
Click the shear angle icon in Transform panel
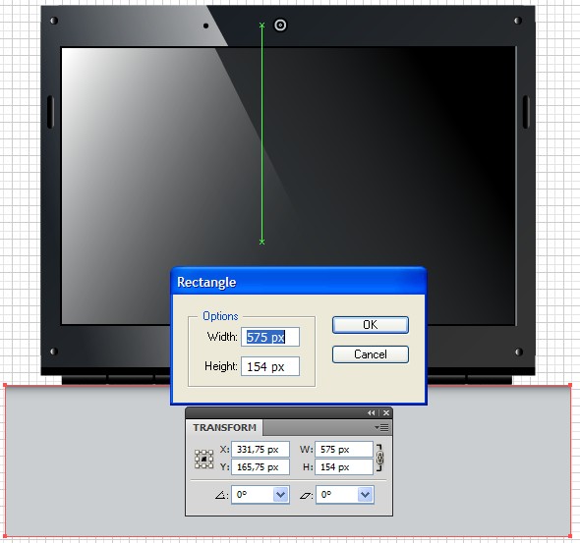306,495
